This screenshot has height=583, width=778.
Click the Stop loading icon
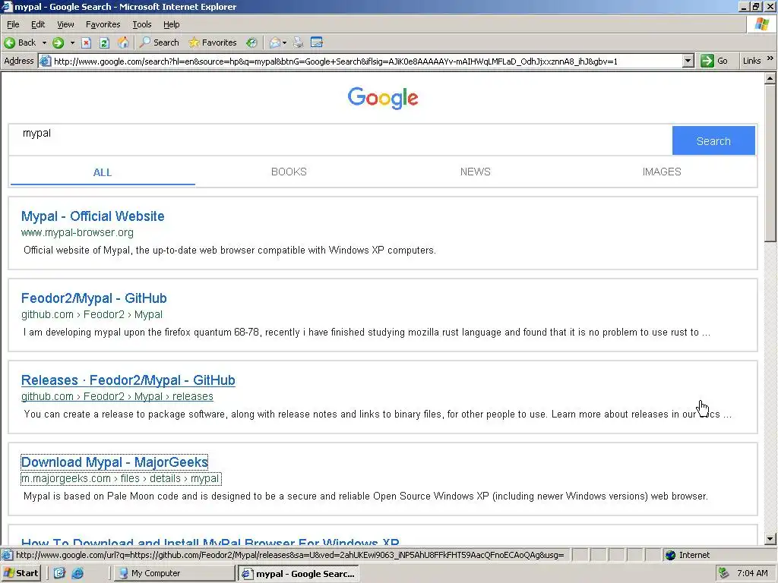click(87, 43)
